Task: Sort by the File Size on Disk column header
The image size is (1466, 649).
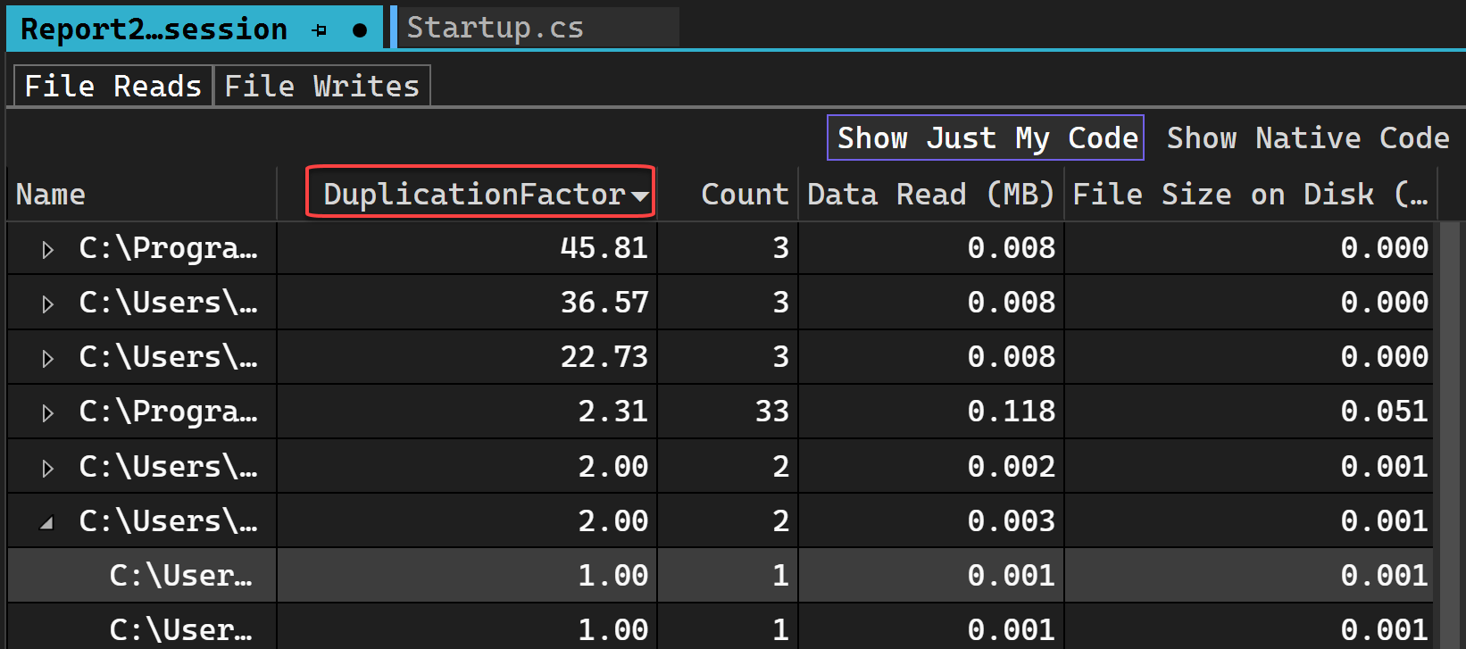Action: tap(1250, 194)
